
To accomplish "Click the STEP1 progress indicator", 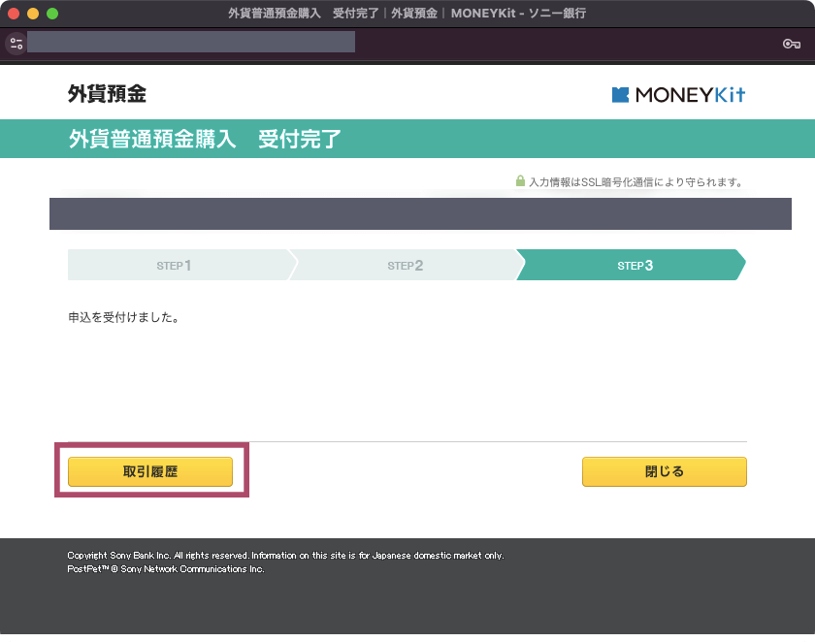I will coord(179,265).
